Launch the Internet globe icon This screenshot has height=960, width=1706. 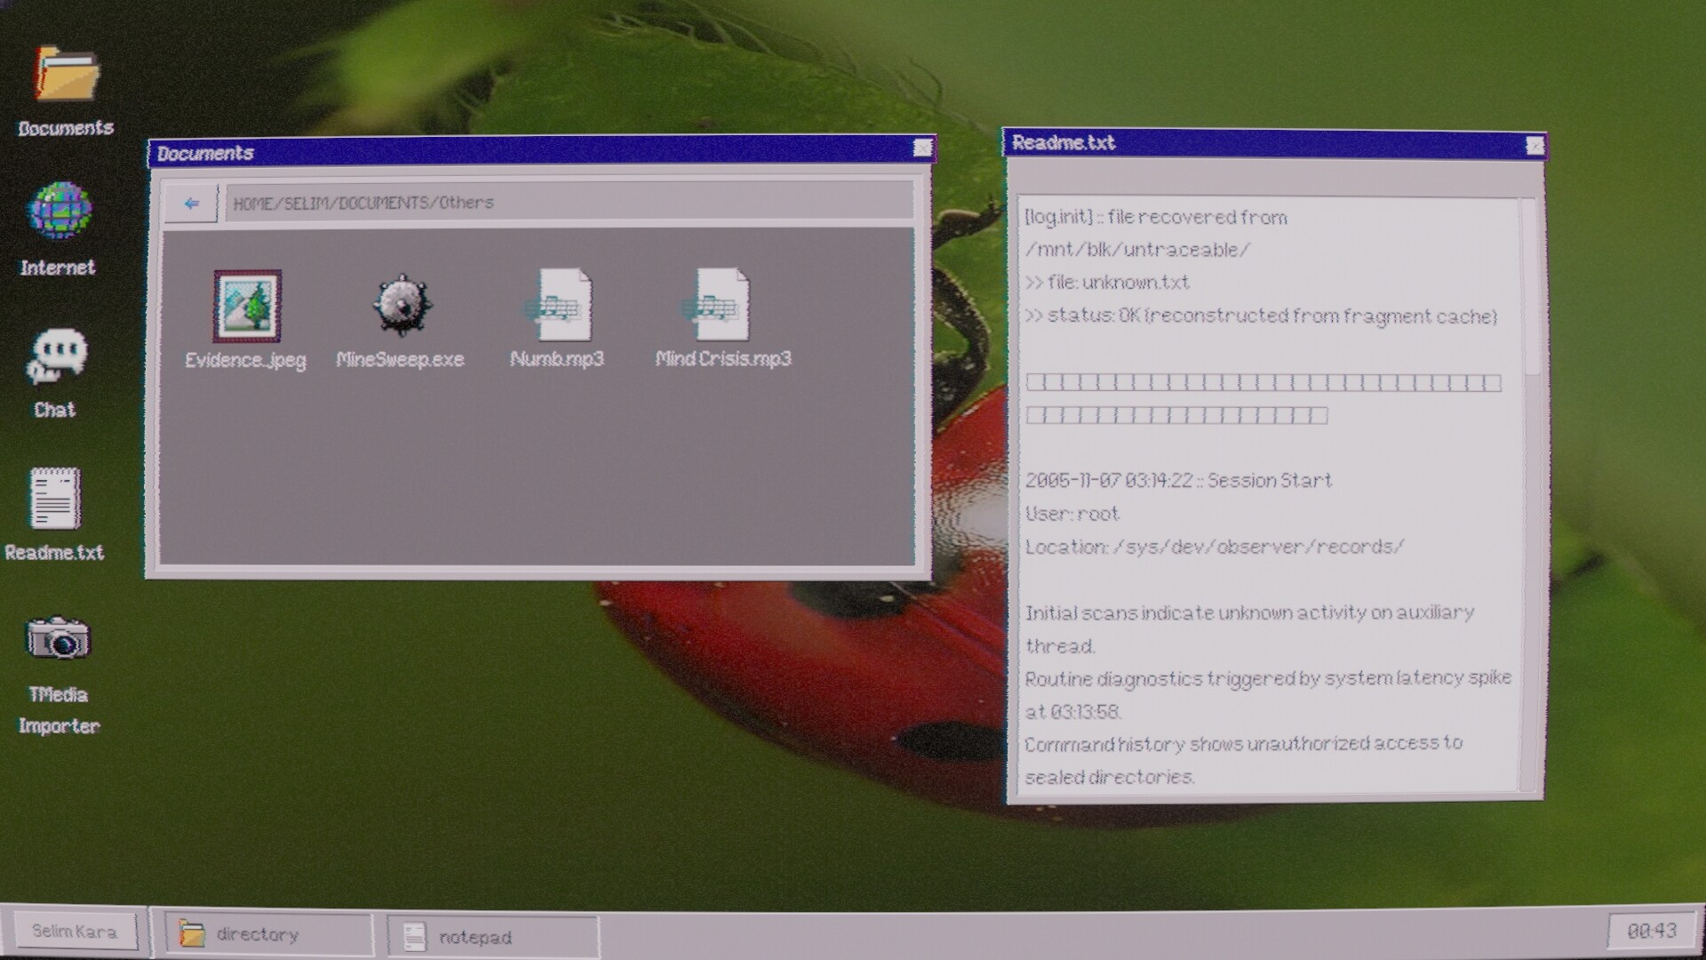(x=60, y=211)
